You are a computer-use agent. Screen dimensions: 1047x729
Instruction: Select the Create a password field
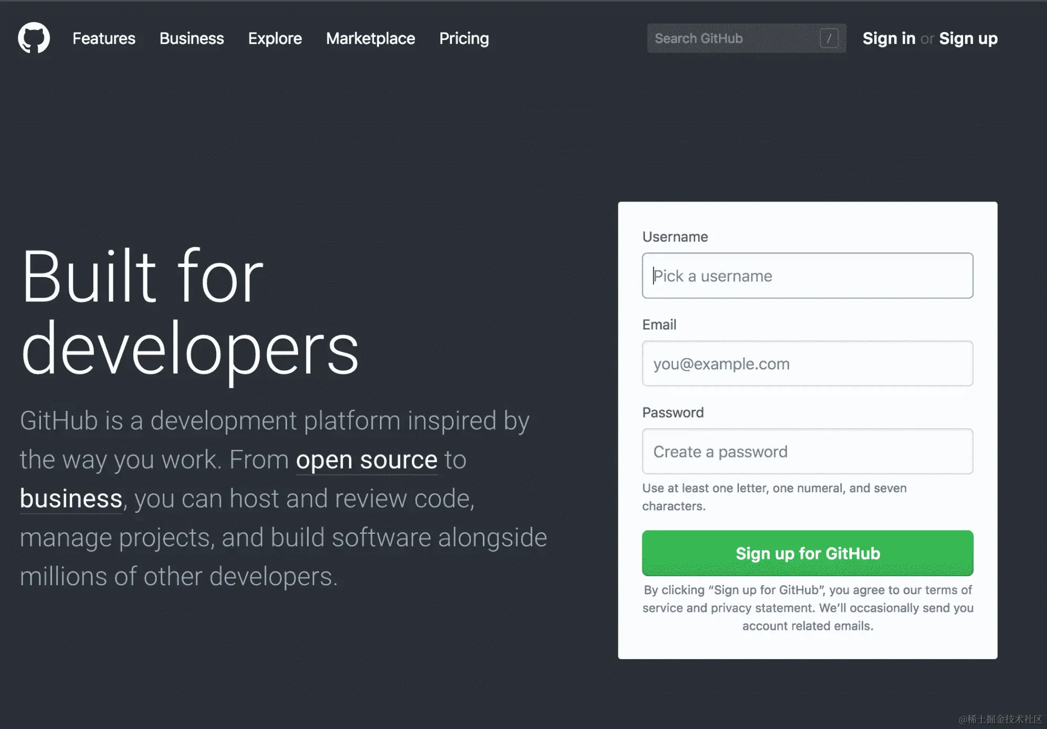tap(807, 452)
